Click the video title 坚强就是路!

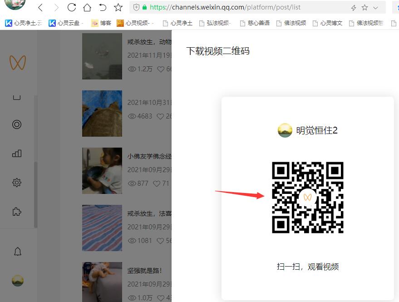(x=144, y=270)
